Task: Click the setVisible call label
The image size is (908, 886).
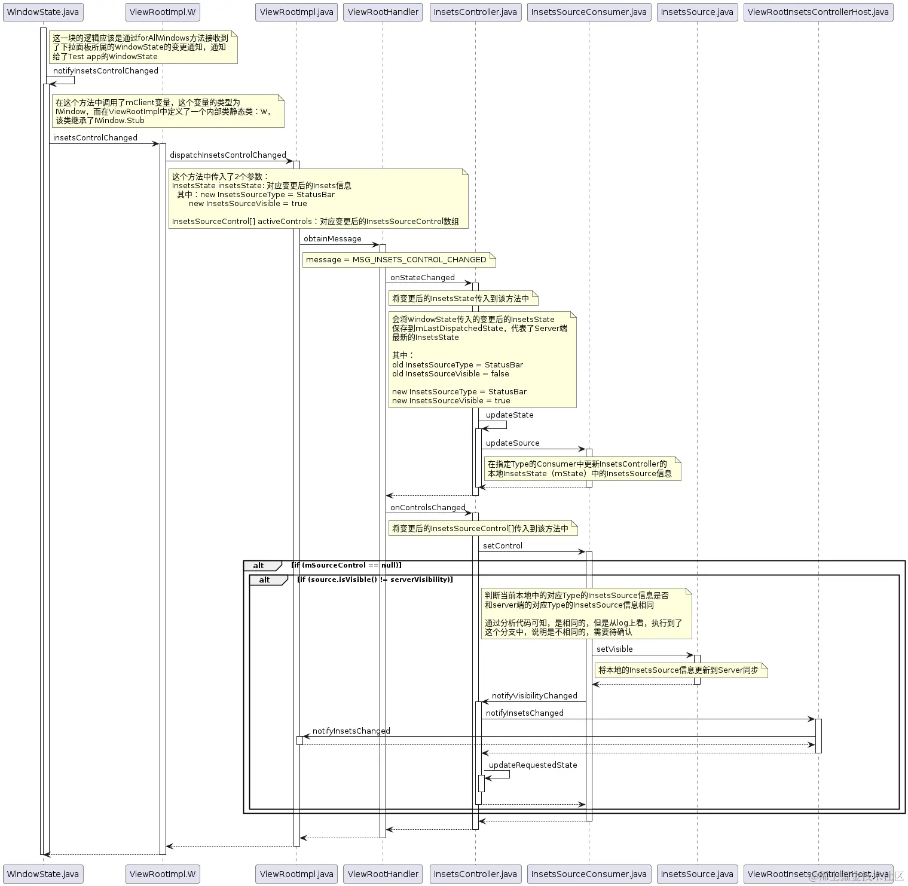Action: [614, 649]
